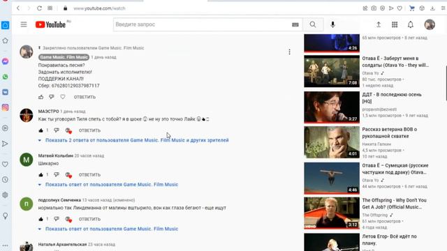447x251 pixels.
Task: Open browser downloads icon
Action: point(432,8)
